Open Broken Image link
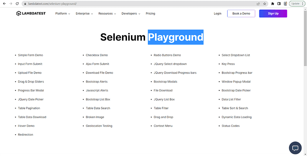307x156 pixels. coord(95,117)
